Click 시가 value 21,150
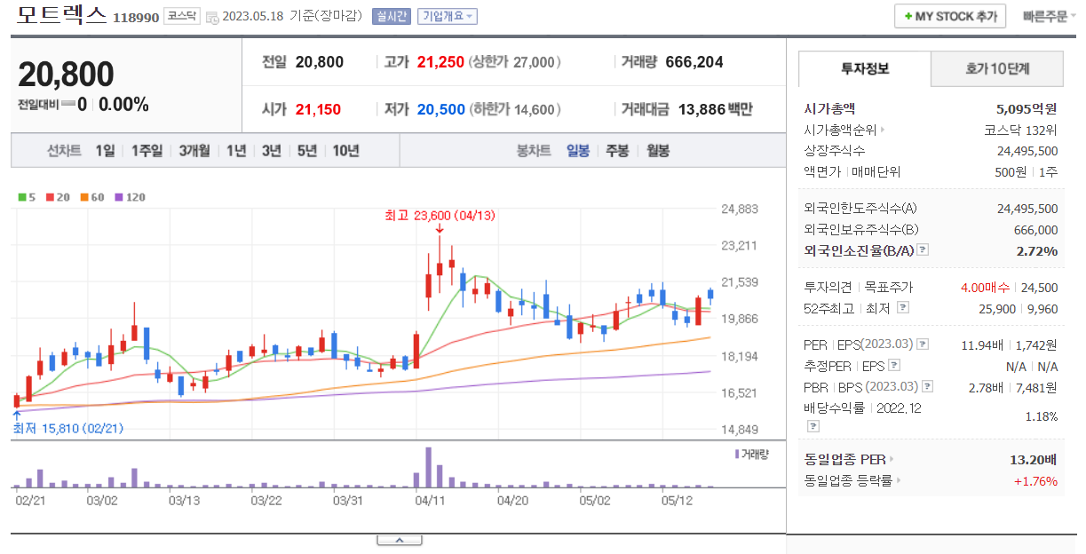1086x554 pixels. pos(318,110)
